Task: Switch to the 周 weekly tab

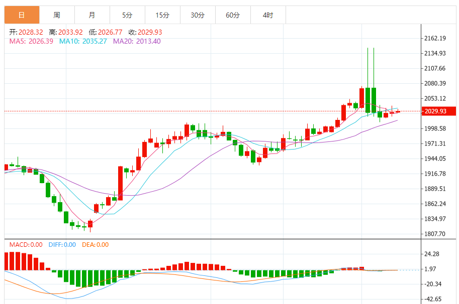Action: point(57,15)
